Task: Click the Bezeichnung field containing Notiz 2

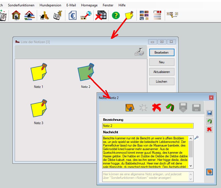Action: 147,126
